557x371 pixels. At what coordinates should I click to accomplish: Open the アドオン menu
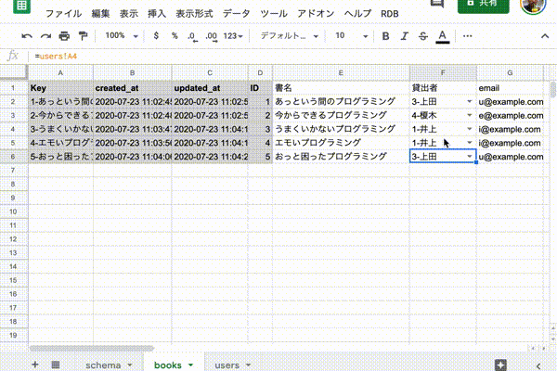click(x=316, y=14)
